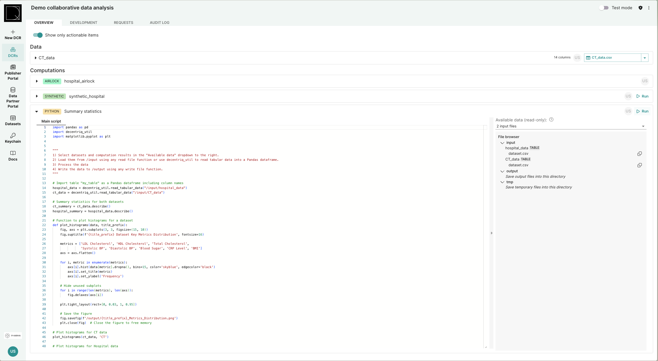Click the CT_data.csv file link
658x361 pixels.
point(602,58)
